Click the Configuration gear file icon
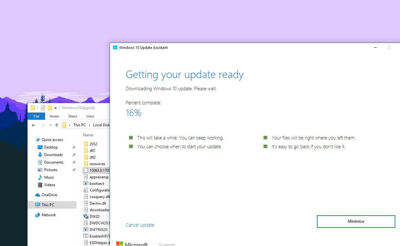The height and width of the screenshot is (246, 400). pyautogui.click(x=86, y=190)
